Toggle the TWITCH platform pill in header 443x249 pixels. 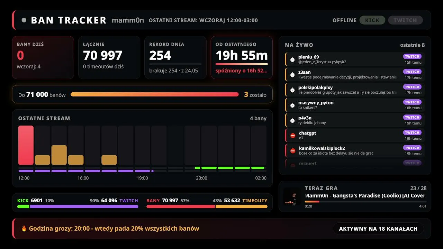pos(405,20)
